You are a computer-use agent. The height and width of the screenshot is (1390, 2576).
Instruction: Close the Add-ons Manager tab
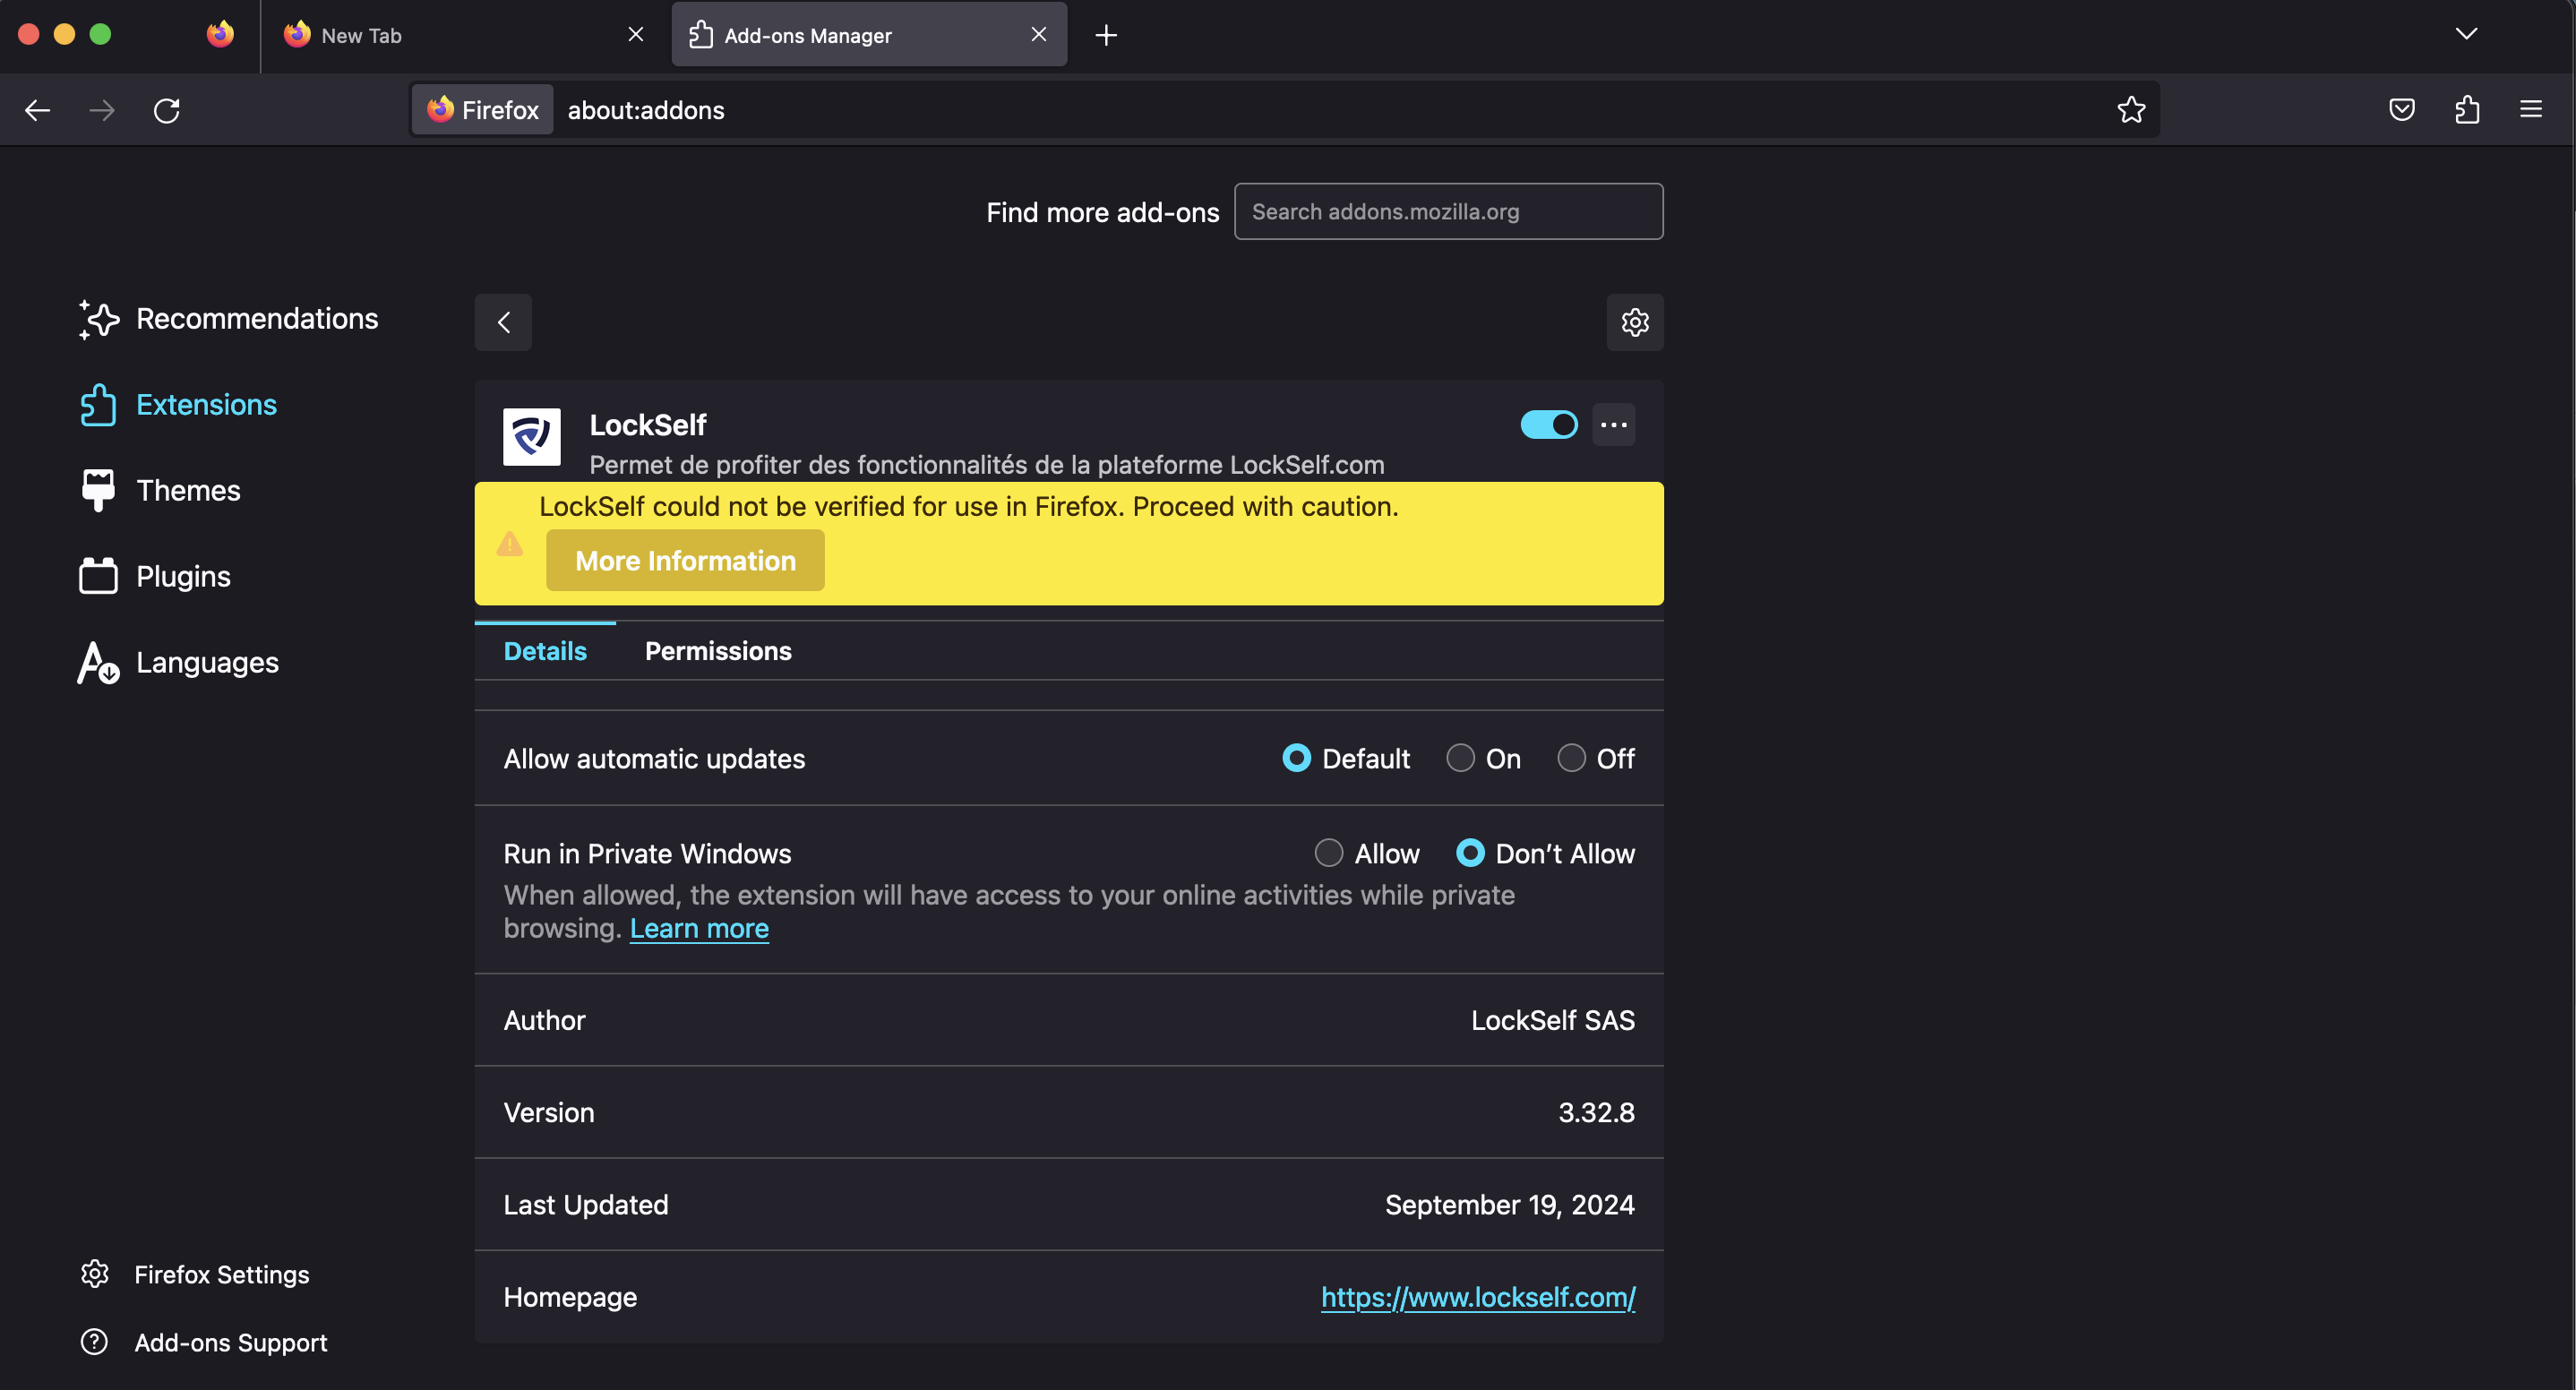pos(1039,35)
